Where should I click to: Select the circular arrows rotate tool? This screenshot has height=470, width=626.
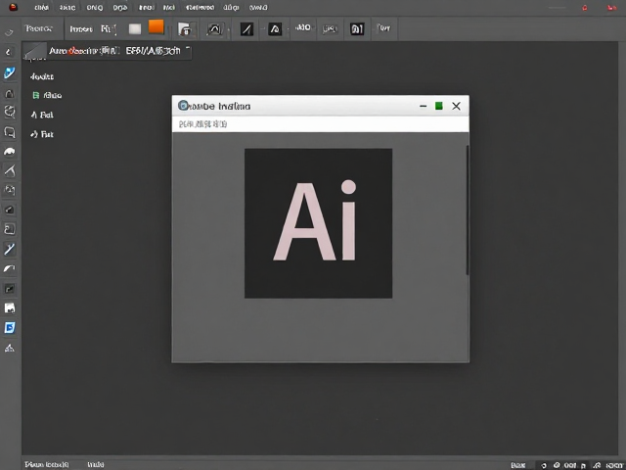click(x=10, y=112)
